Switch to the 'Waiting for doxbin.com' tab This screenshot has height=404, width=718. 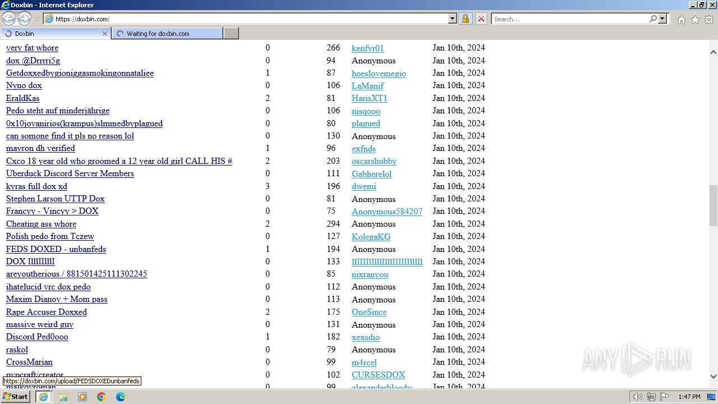click(x=167, y=34)
